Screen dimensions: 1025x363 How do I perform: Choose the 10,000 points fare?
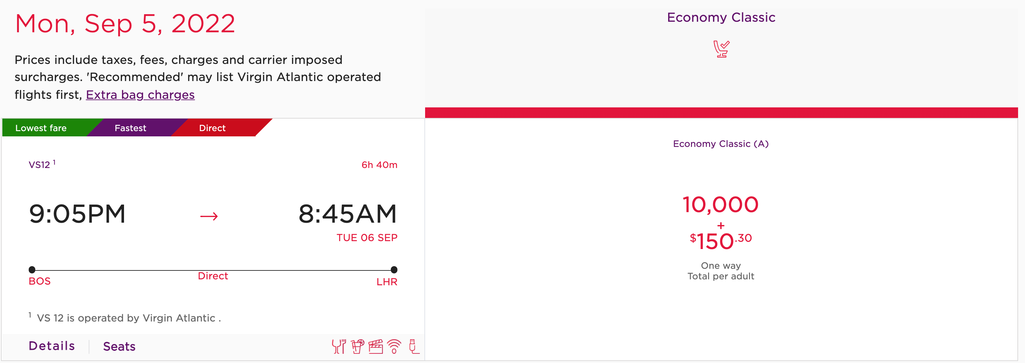tap(721, 204)
